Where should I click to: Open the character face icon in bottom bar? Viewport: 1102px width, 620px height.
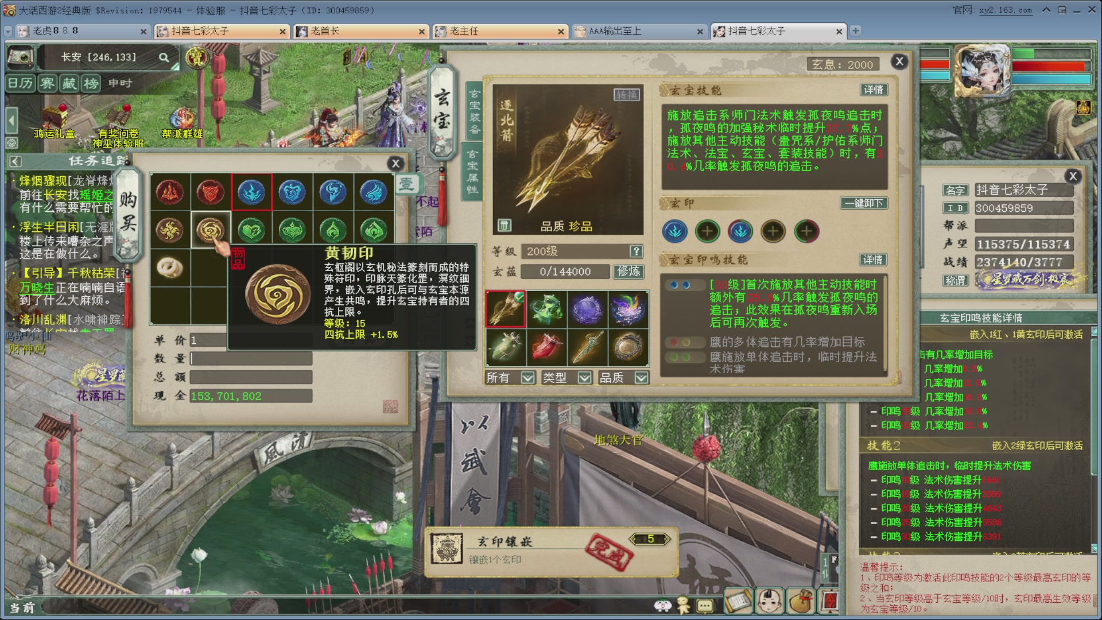click(769, 601)
